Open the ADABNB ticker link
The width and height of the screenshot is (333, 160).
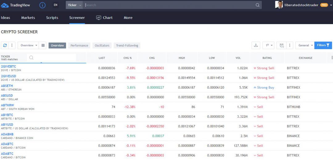pyautogui.click(x=7, y=134)
